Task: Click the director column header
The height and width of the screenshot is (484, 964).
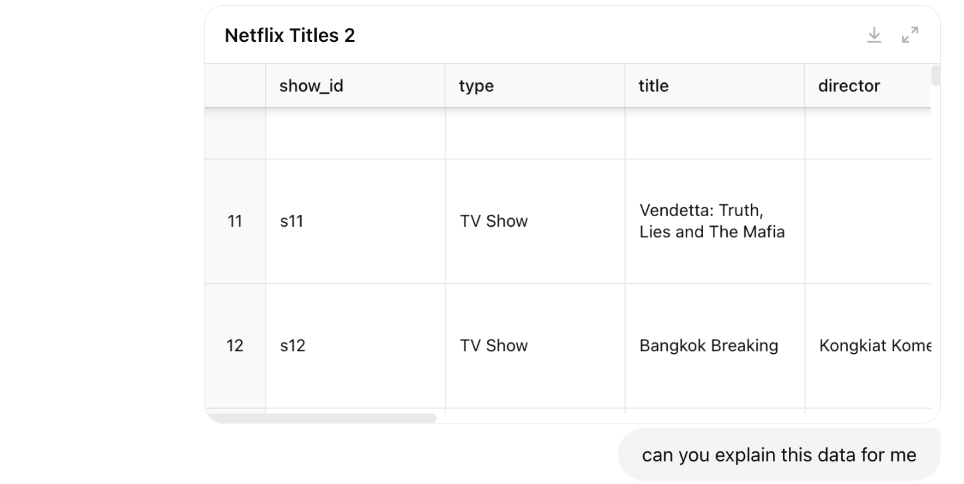Action: pyautogui.click(x=849, y=86)
